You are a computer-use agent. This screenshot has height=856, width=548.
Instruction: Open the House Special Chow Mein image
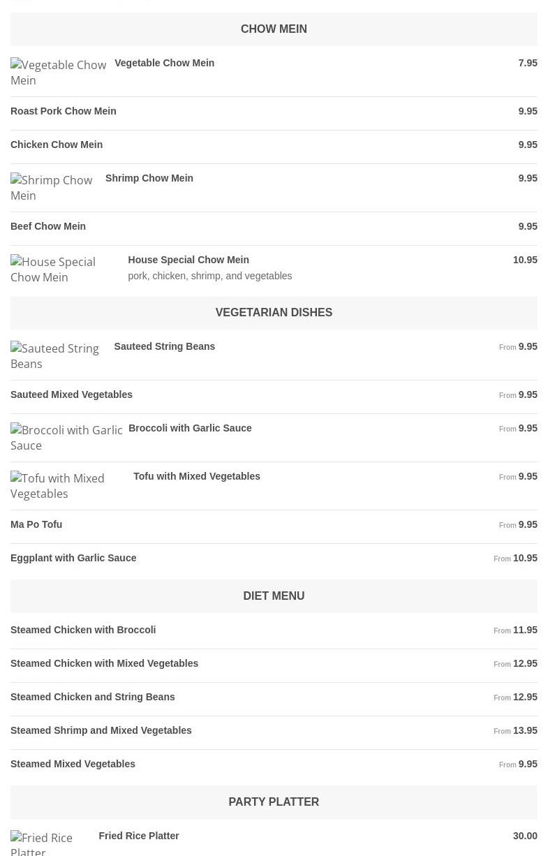point(66,269)
